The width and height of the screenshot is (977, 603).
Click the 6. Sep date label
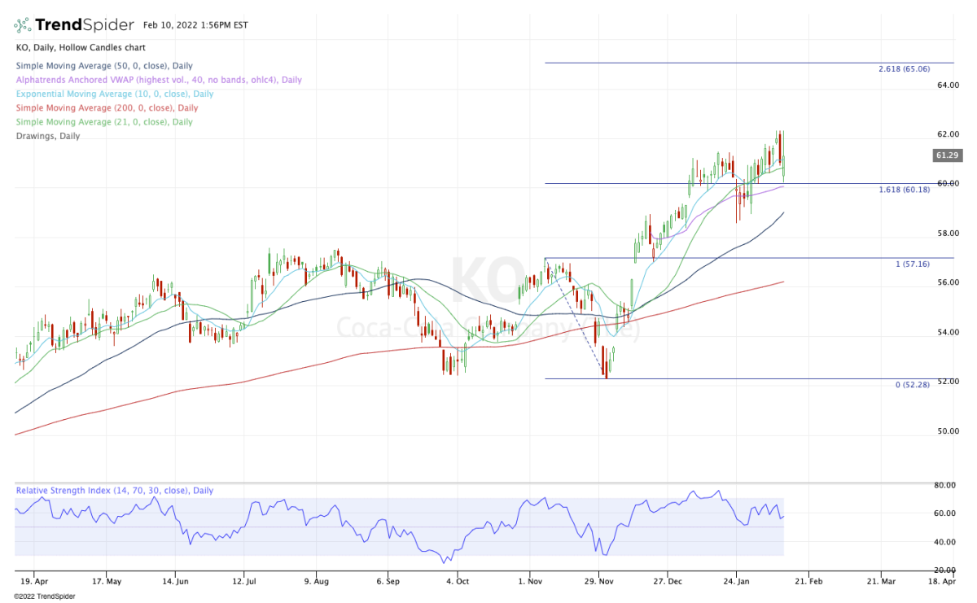tap(388, 582)
